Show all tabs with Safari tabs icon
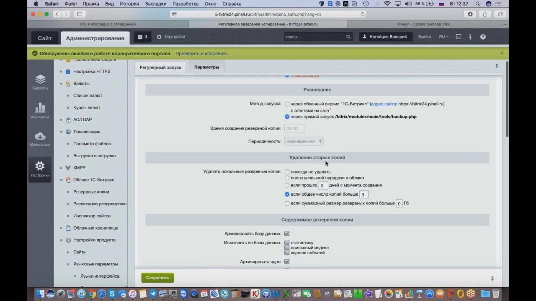The image size is (536, 301). coord(500,14)
